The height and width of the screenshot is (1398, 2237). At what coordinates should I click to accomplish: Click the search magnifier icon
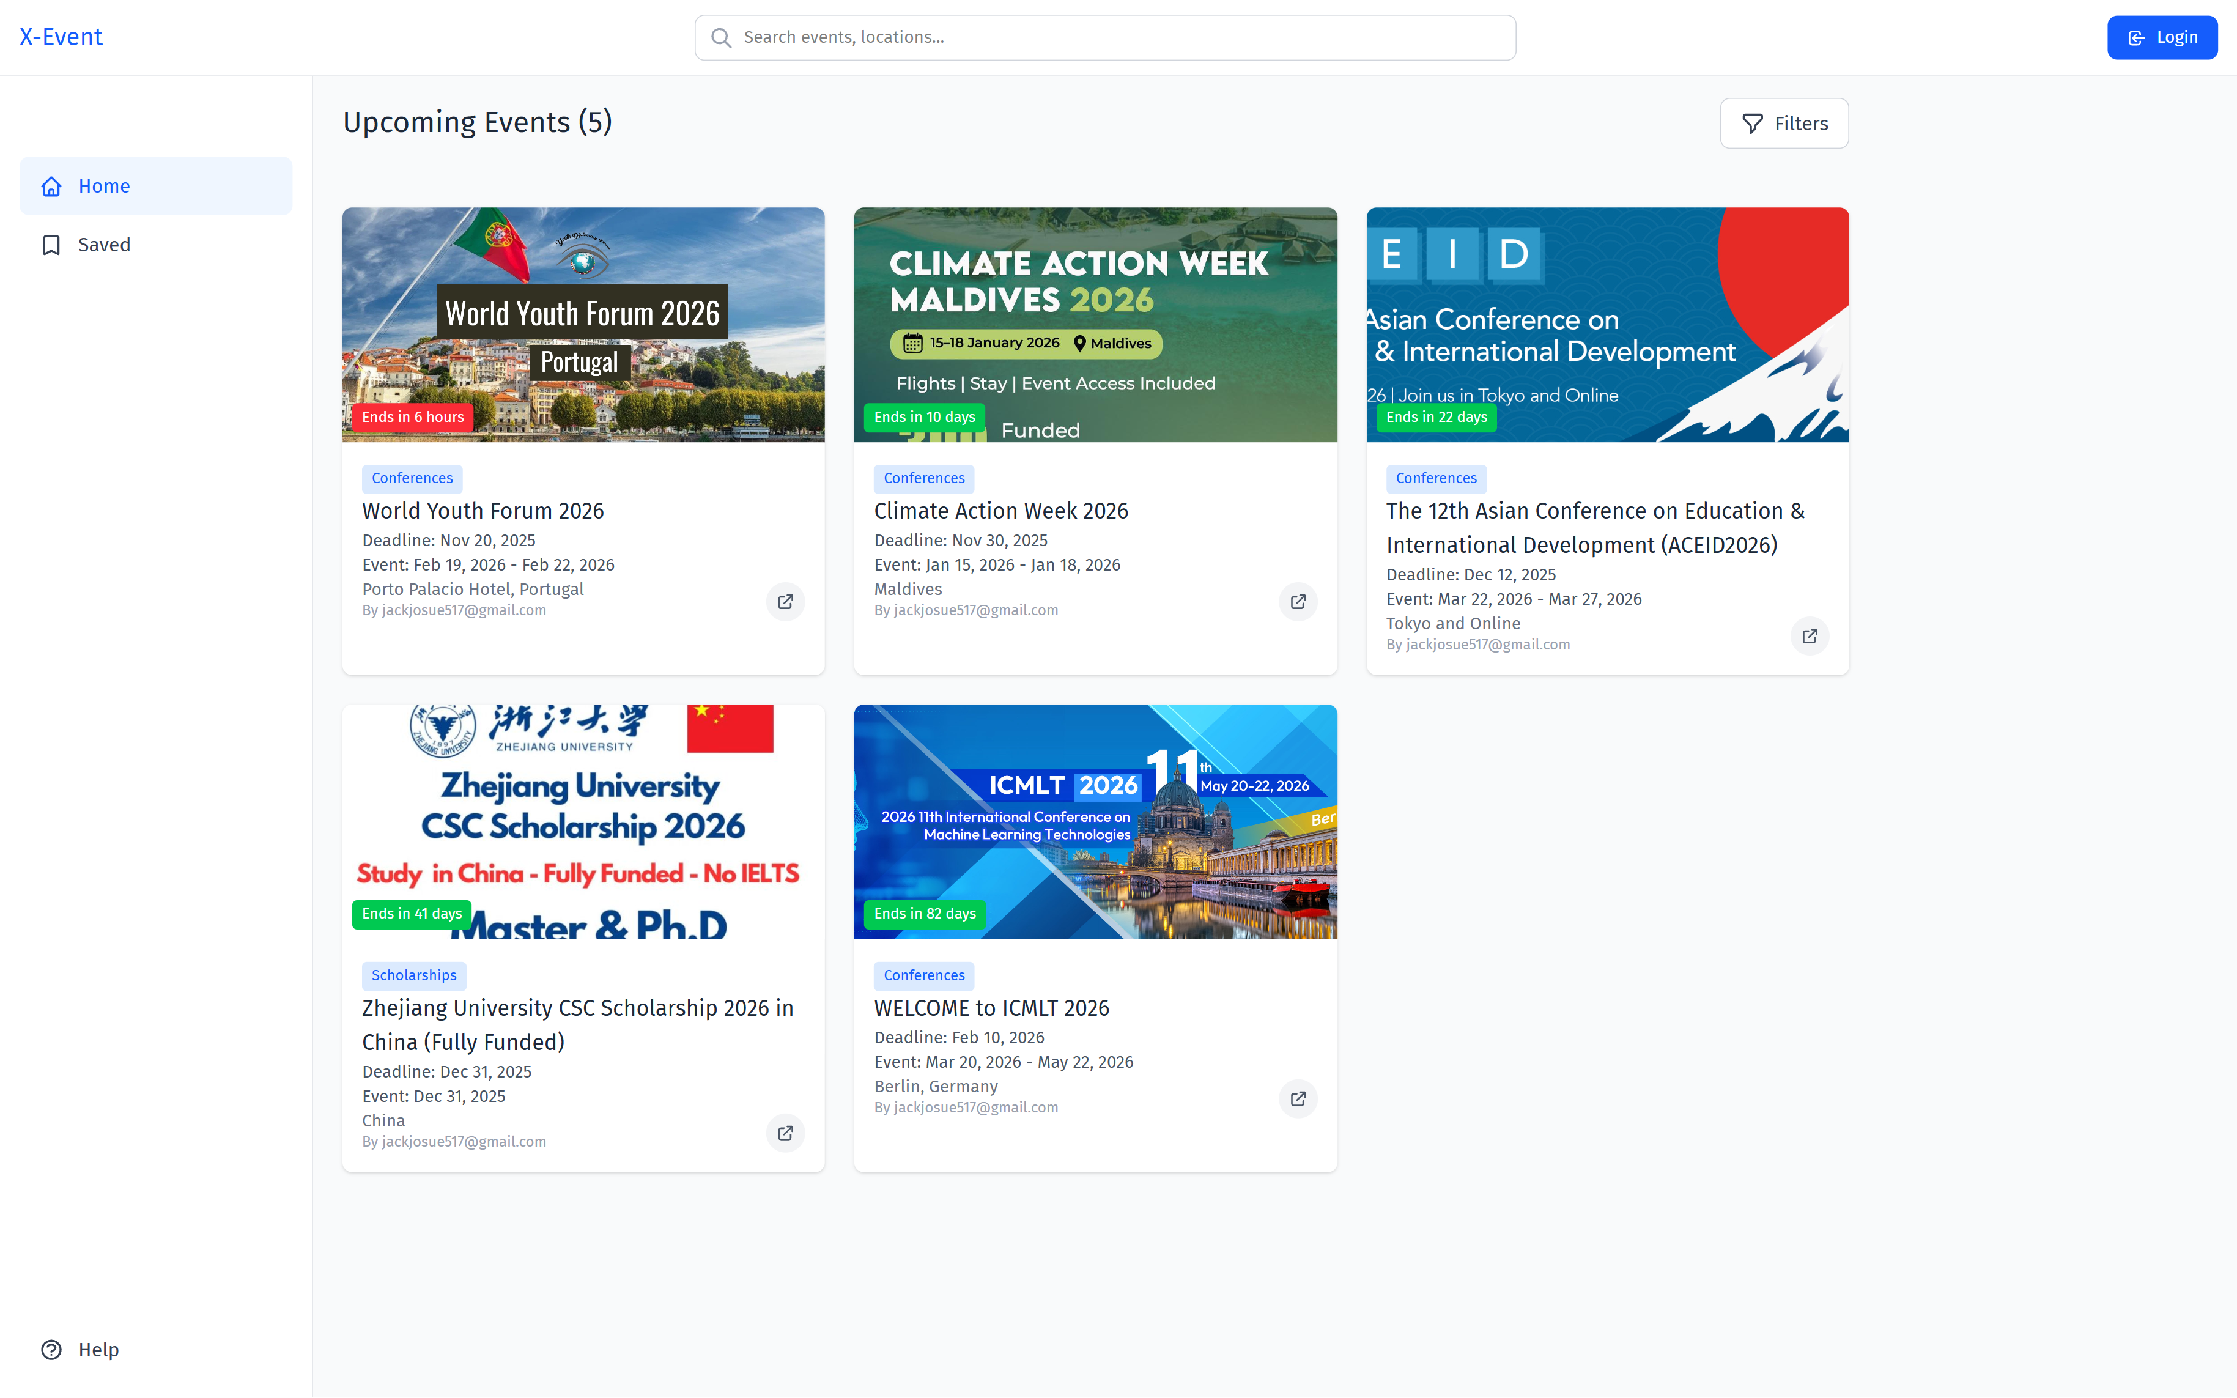click(722, 37)
